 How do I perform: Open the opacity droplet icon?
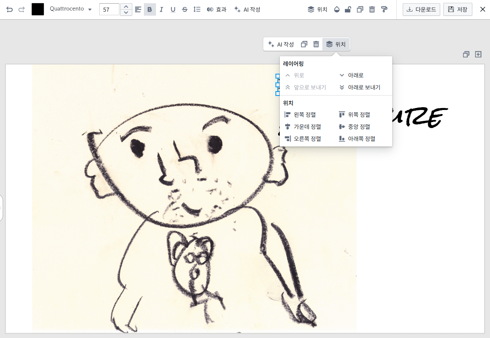[336, 9]
